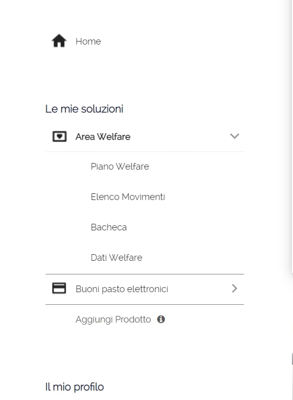Click the Area Welfare heart icon
The width and height of the screenshot is (293, 400).
(x=59, y=137)
